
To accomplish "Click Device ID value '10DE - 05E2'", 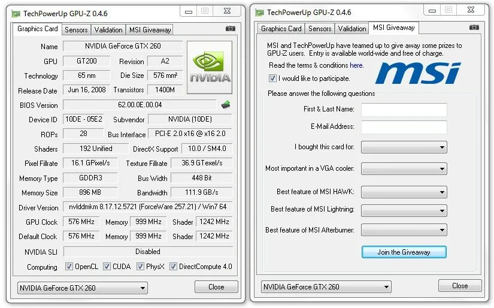I will tap(83, 119).
